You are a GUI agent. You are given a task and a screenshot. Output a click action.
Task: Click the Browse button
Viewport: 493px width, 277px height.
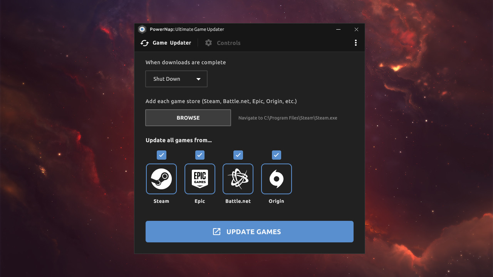188,118
